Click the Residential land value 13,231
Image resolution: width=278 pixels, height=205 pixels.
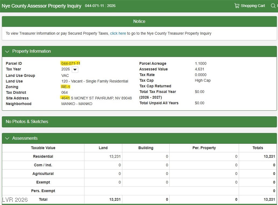(115, 157)
